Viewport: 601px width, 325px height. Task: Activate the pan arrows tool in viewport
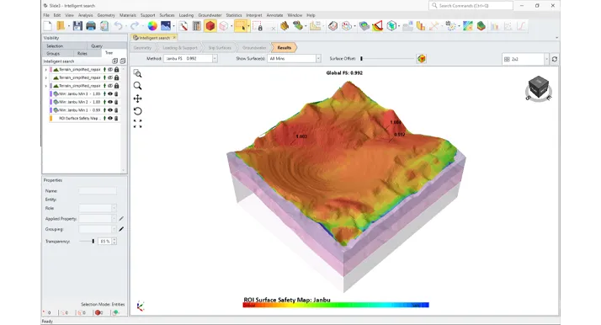point(137,99)
